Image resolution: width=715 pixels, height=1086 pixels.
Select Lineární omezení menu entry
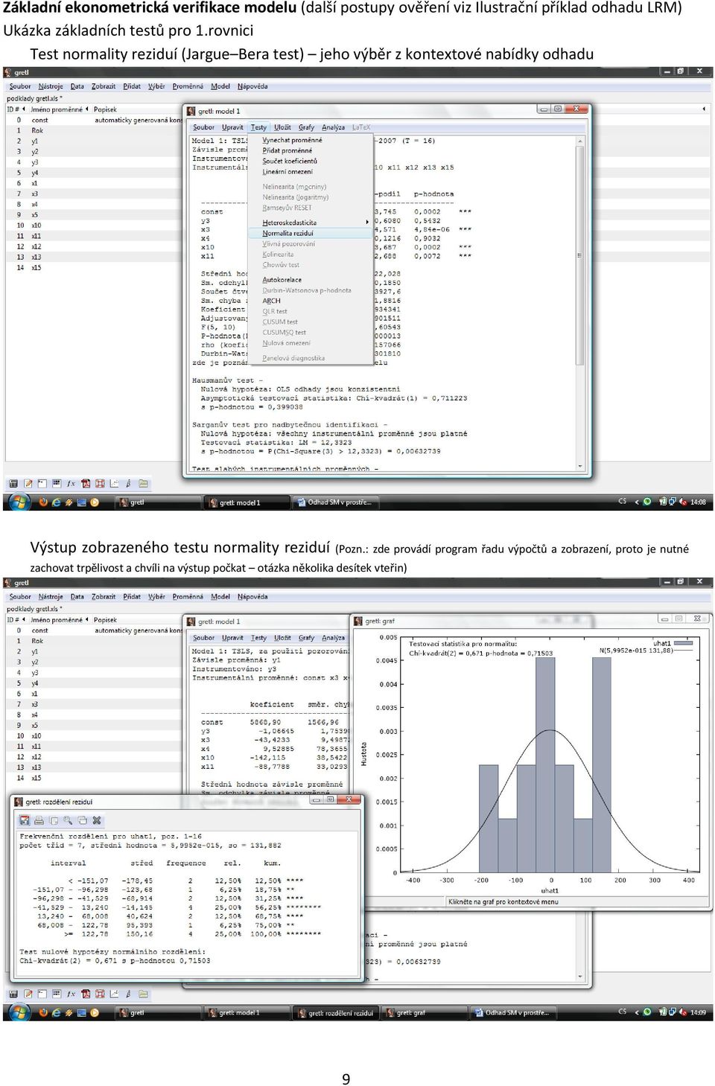pyautogui.click(x=287, y=171)
